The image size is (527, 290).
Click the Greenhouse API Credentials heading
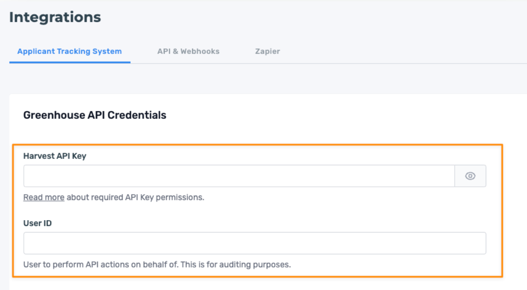point(95,115)
